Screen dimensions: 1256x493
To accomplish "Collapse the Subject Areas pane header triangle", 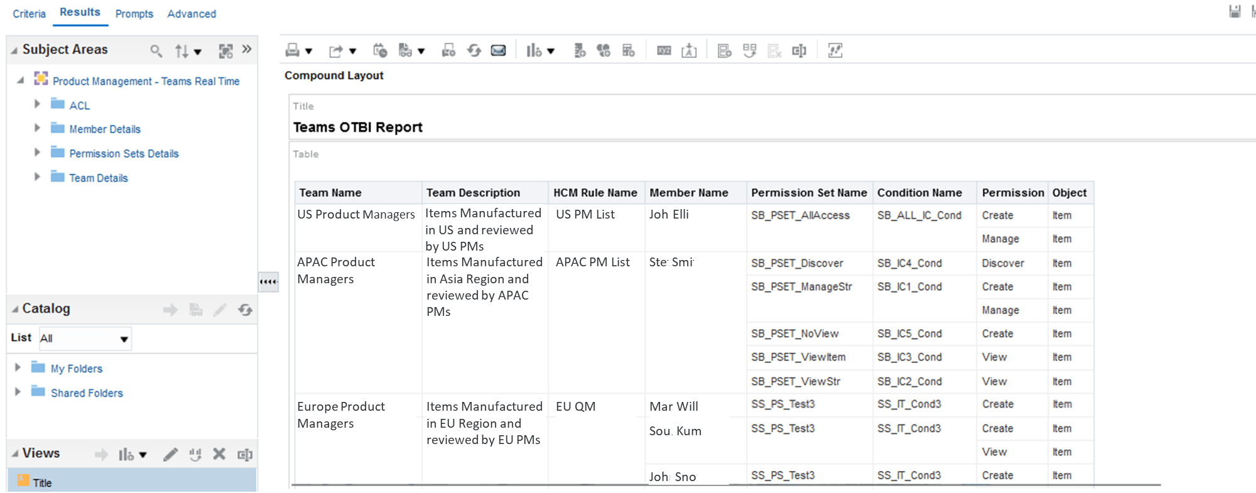I will click(14, 50).
